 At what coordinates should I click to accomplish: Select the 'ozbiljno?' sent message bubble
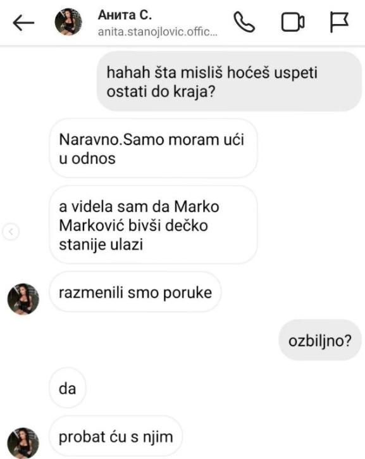click(320, 340)
